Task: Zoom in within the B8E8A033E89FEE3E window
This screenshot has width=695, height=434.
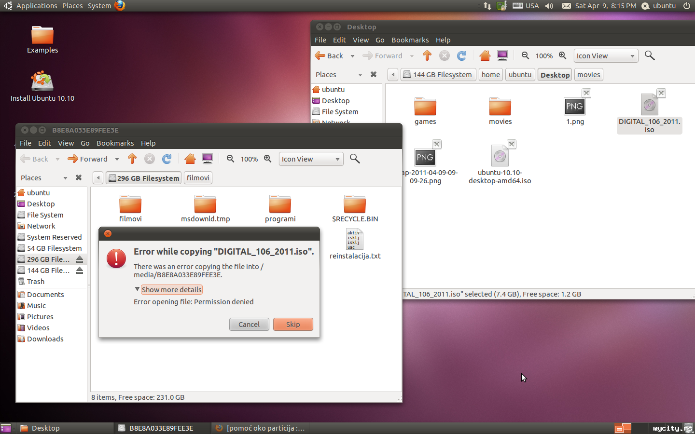Action: pos(267,159)
